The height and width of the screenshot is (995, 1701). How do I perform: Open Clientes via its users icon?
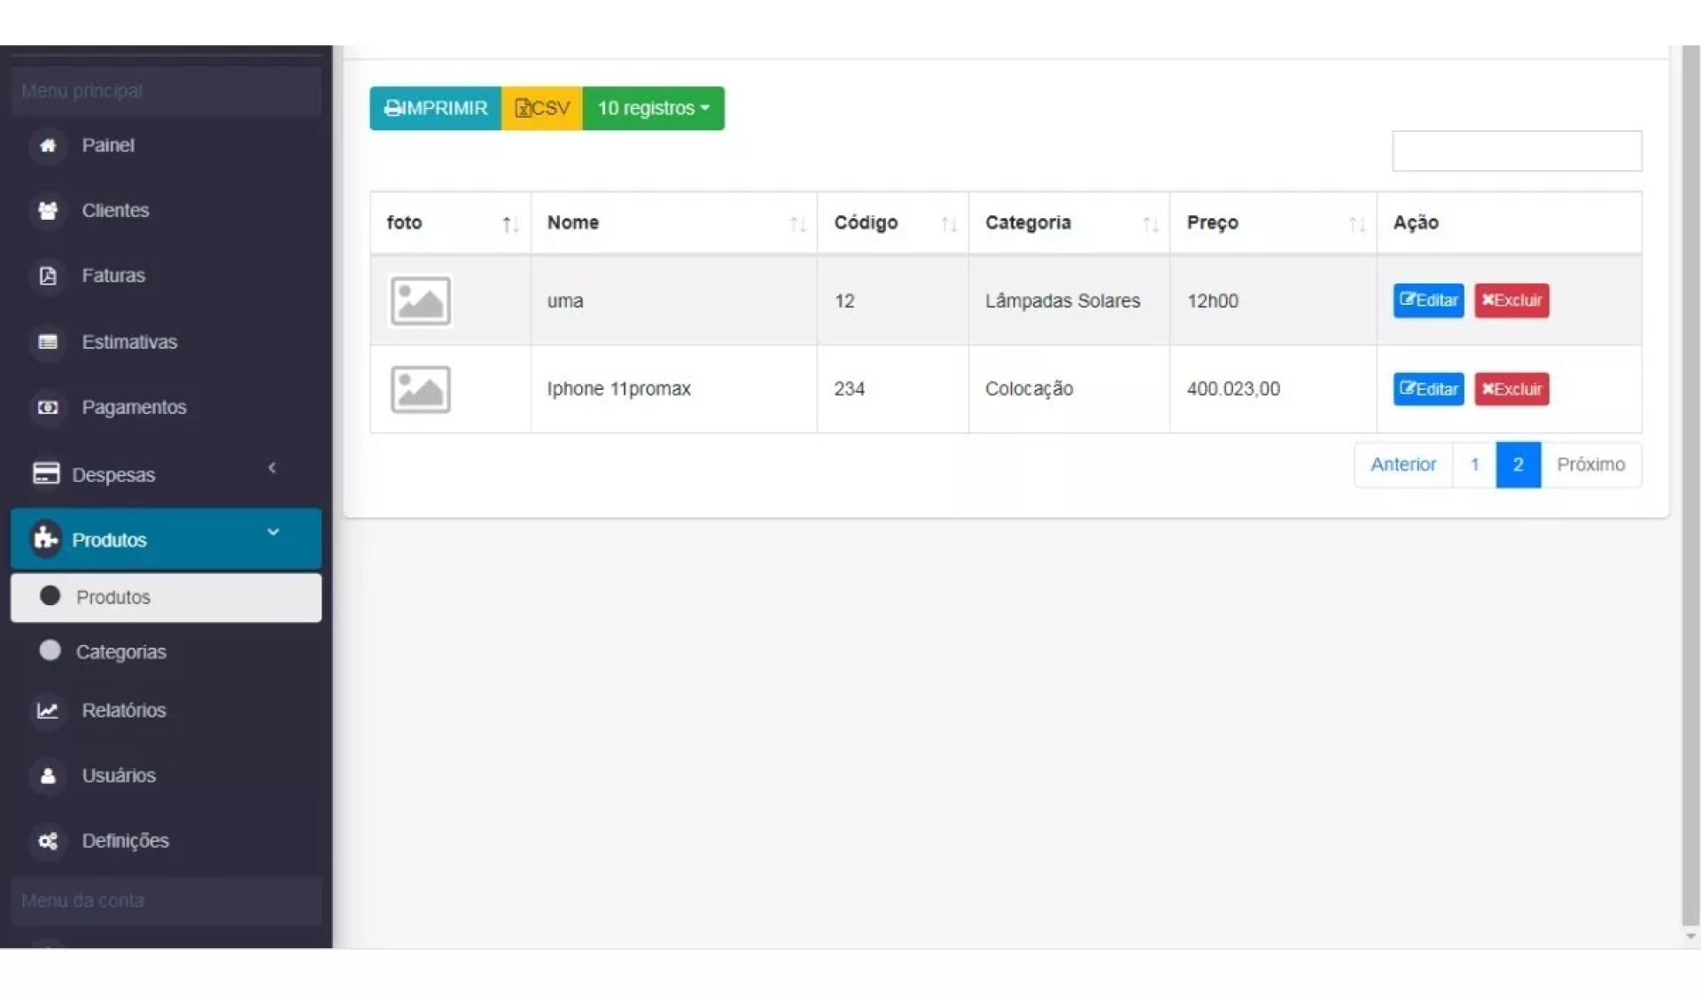(x=48, y=211)
